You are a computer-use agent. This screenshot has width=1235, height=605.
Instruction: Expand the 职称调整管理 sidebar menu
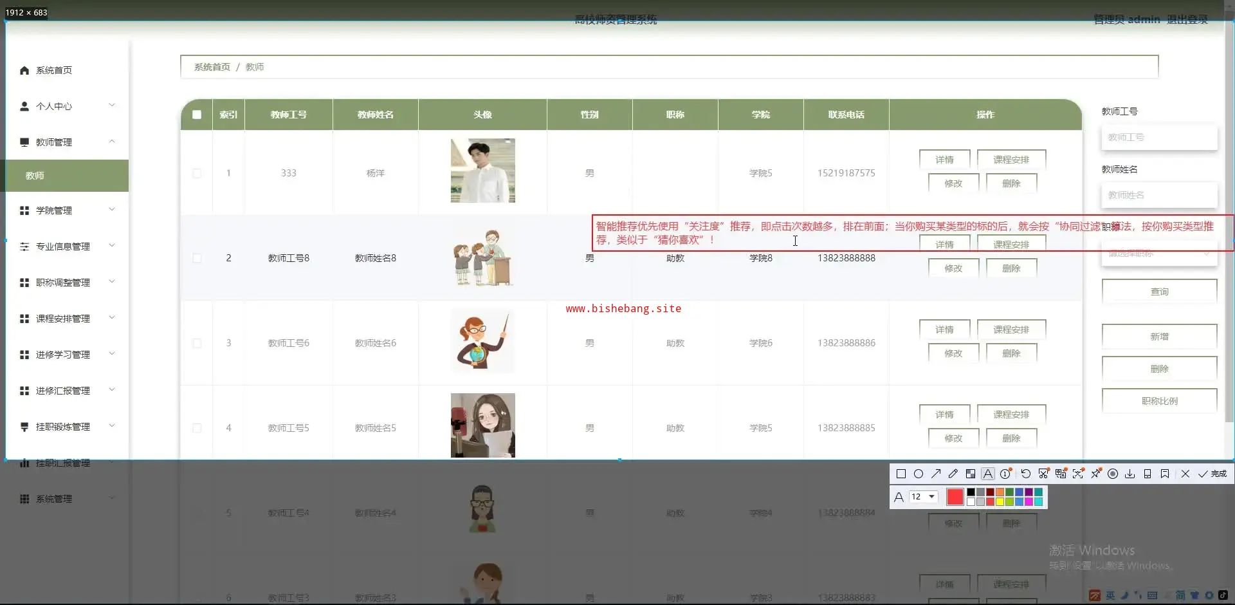tap(68, 283)
